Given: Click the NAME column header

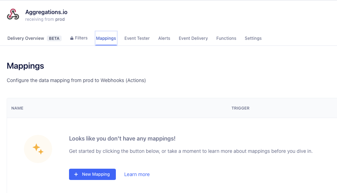Looking at the screenshot, I should (x=17, y=108).
